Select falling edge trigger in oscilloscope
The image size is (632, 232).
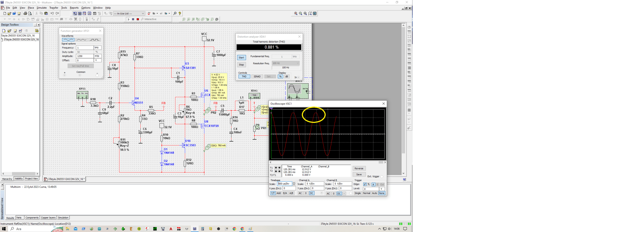click(x=369, y=184)
